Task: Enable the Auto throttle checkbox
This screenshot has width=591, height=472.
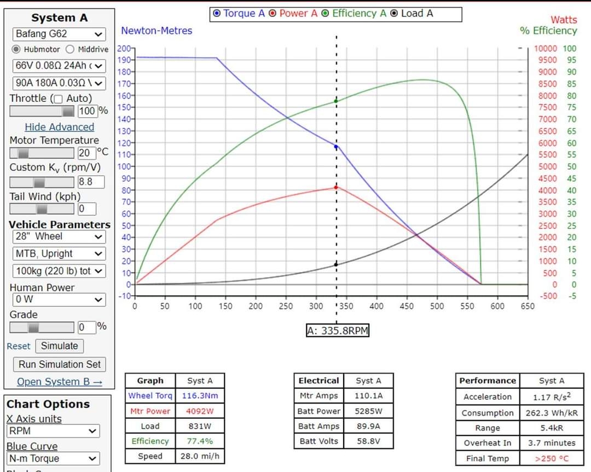Action: pyautogui.click(x=57, y=99)
